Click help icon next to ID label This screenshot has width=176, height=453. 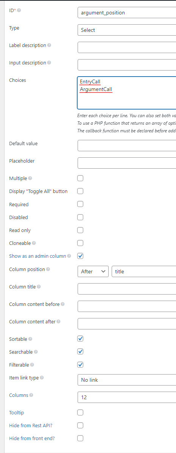tap(19, 10)
